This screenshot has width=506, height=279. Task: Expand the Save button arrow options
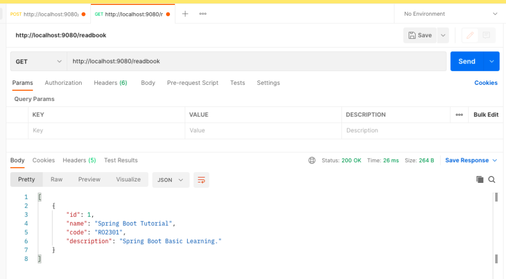click(x=443, y=35)
